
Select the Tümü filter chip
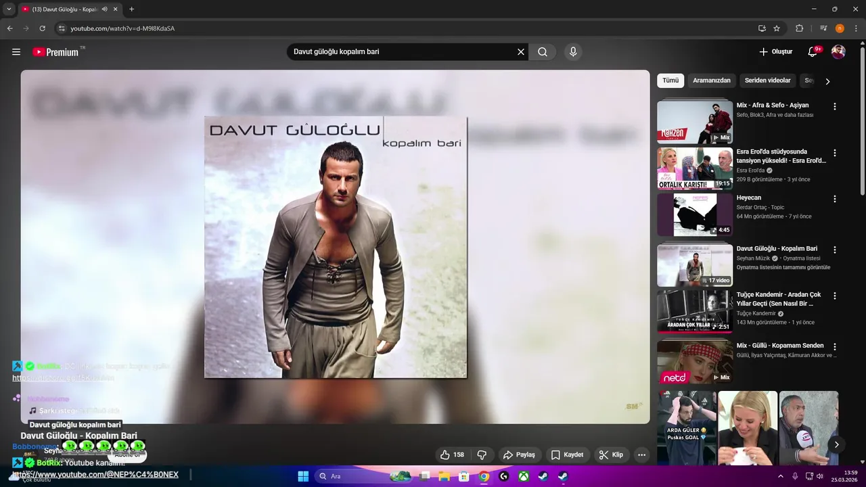[670, 80]
